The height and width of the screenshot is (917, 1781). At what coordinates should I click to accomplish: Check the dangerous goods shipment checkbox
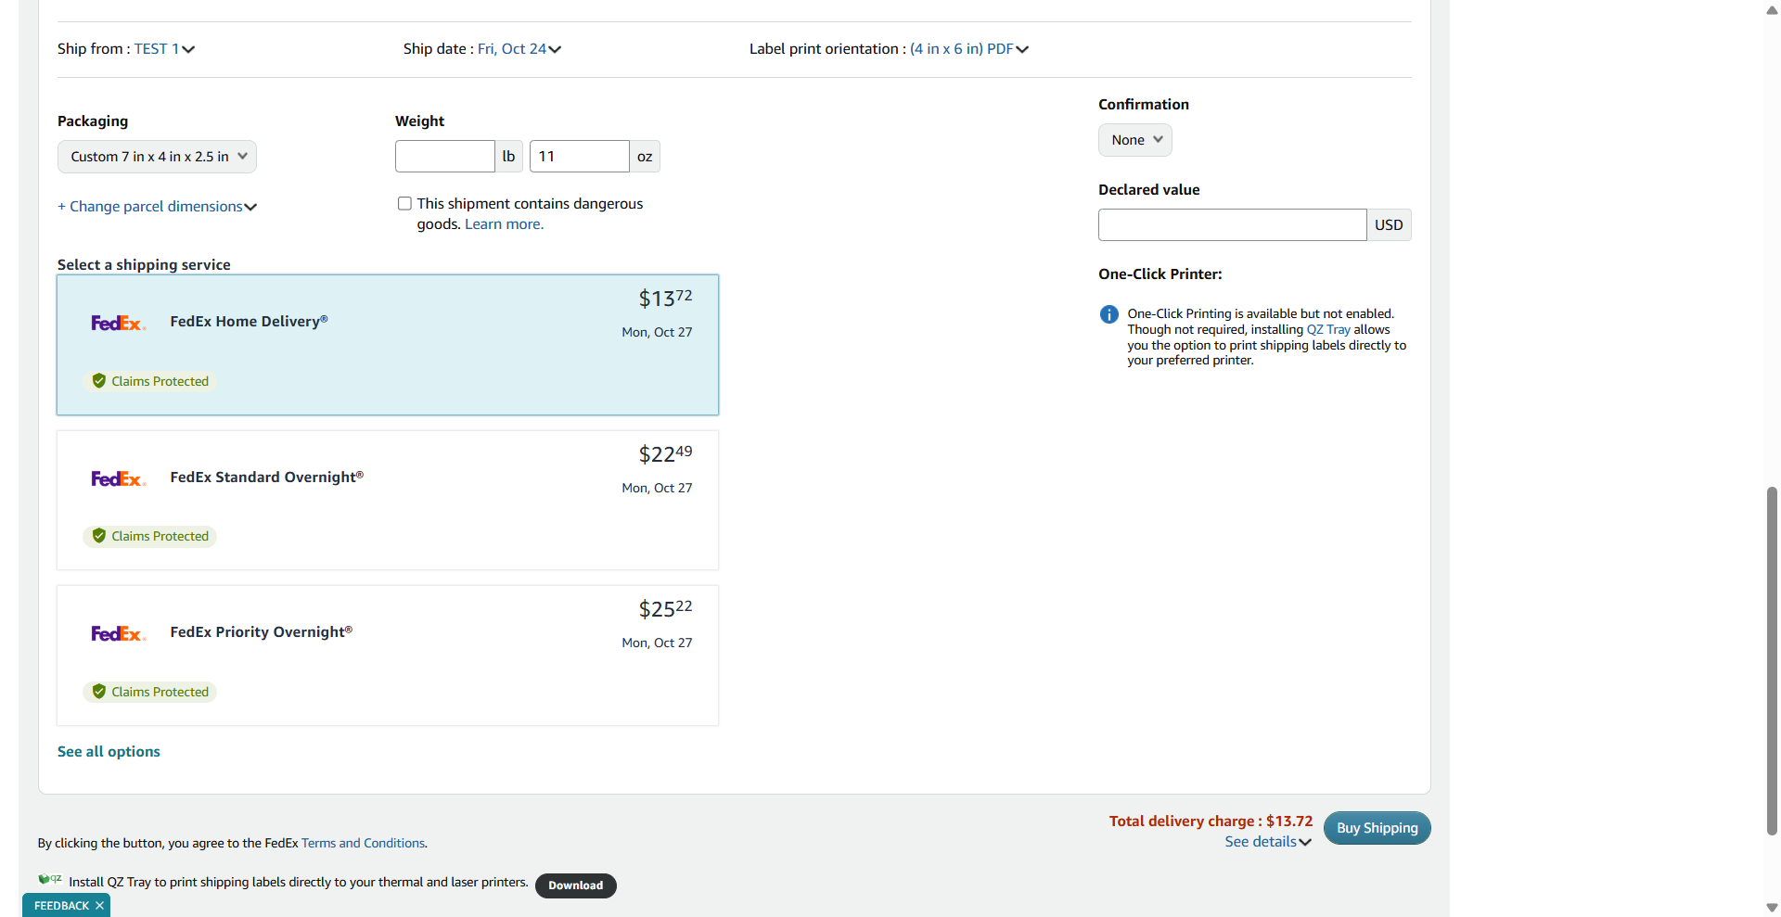[404, 204]
